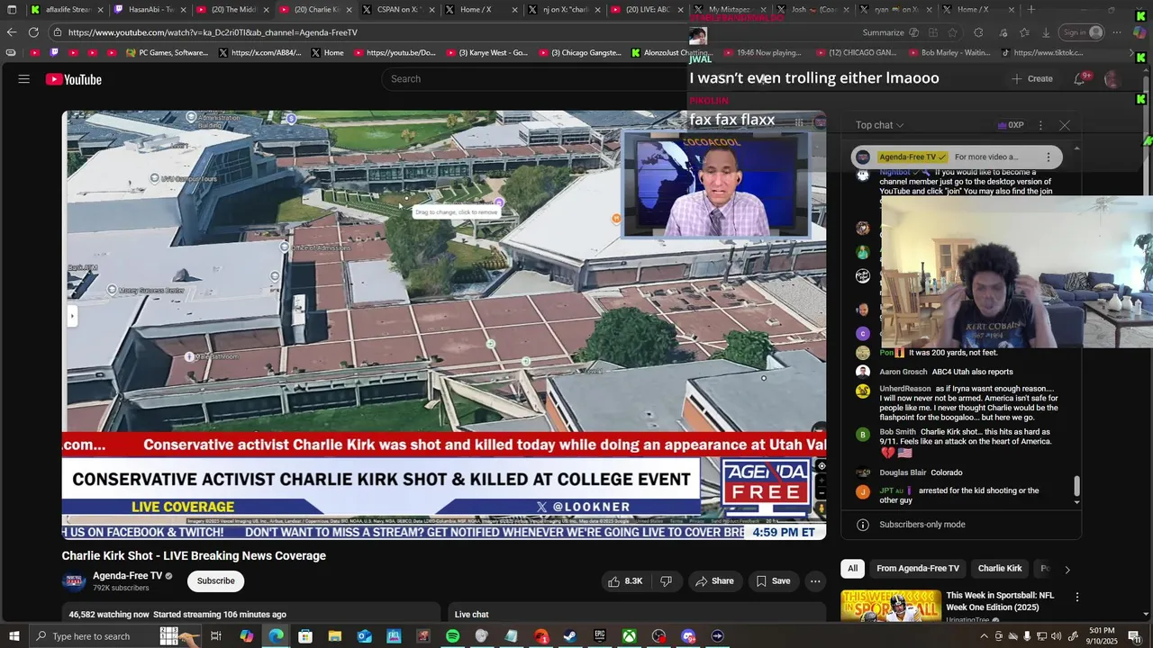Open Steam from the taskbar

point(570,636)
